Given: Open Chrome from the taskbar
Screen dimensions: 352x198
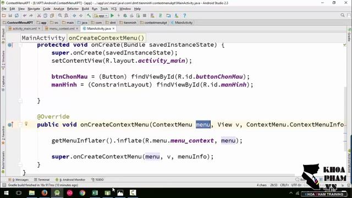Looking at the screenshot, I should pos(82,193).
